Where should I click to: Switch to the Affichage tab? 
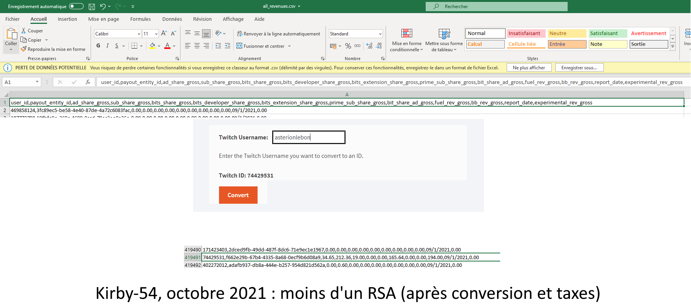coord(233,19)
